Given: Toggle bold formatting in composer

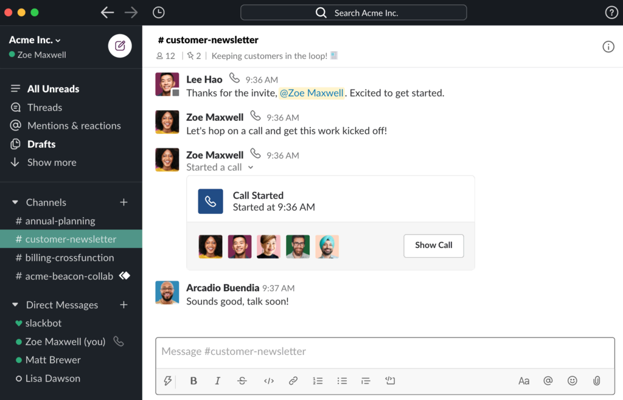Looking at the screenshot, I should coord(193,381).
